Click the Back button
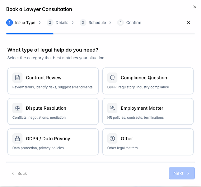 coord(19,173)
